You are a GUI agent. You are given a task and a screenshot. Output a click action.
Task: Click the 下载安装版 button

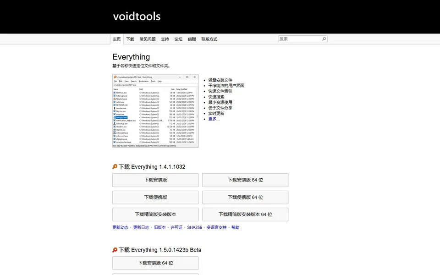coord(155,180)
